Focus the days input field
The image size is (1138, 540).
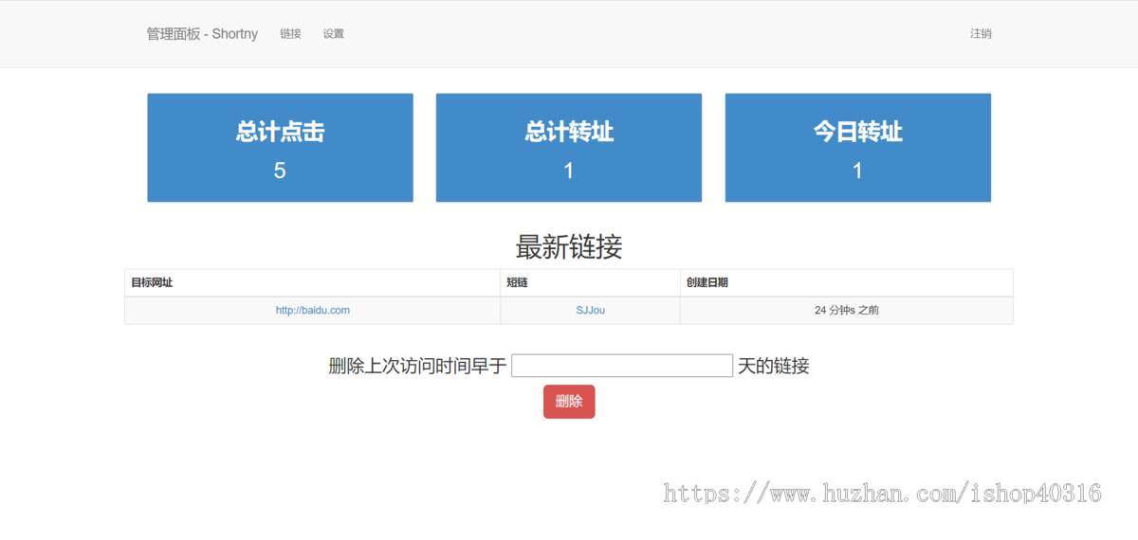[622, 366]
